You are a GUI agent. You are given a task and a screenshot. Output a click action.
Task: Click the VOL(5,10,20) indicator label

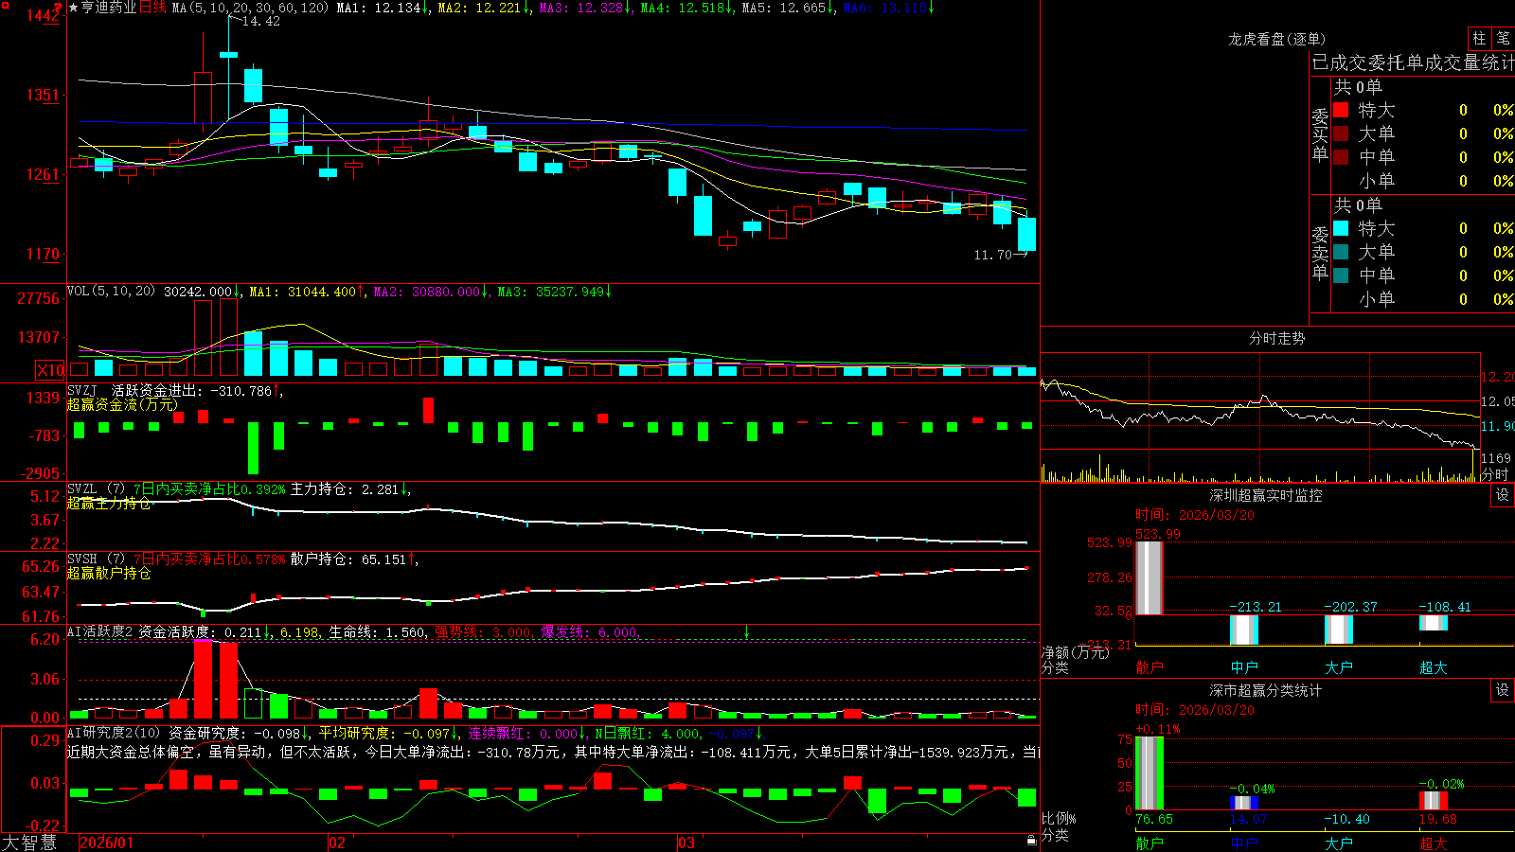click(111, 291)
